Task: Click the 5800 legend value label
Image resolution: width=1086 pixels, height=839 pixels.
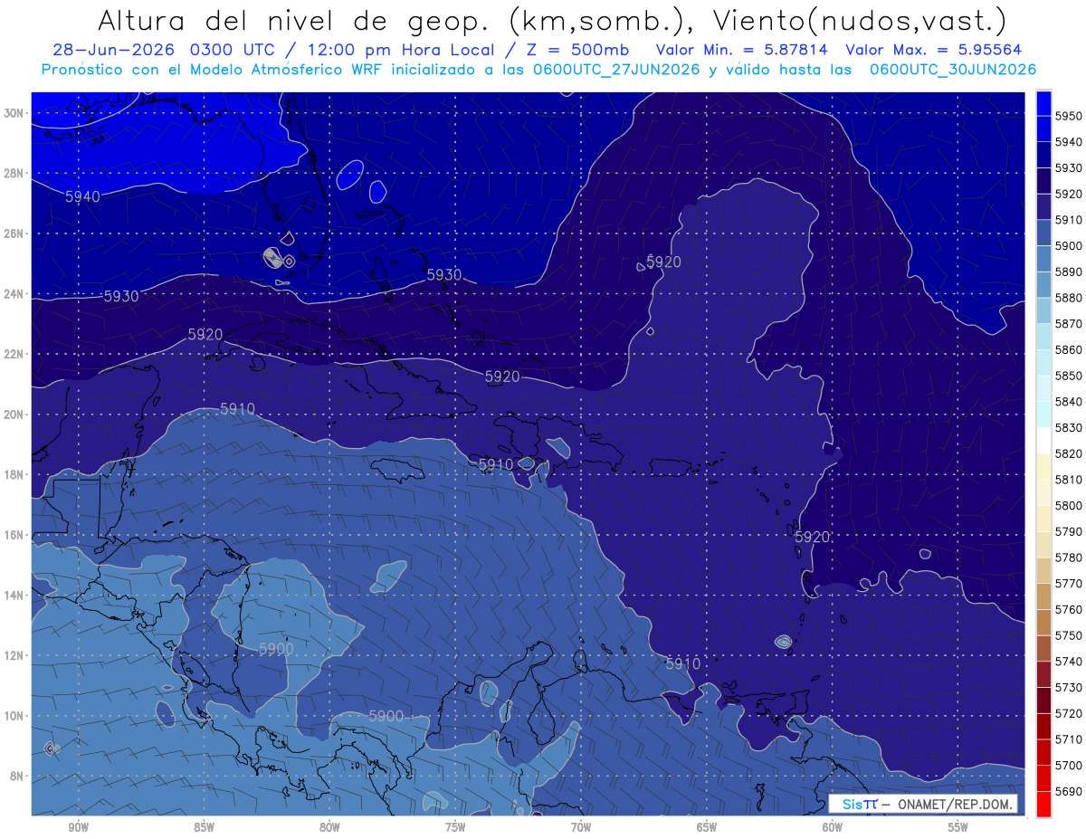Action: click(x=1069, y=506)
